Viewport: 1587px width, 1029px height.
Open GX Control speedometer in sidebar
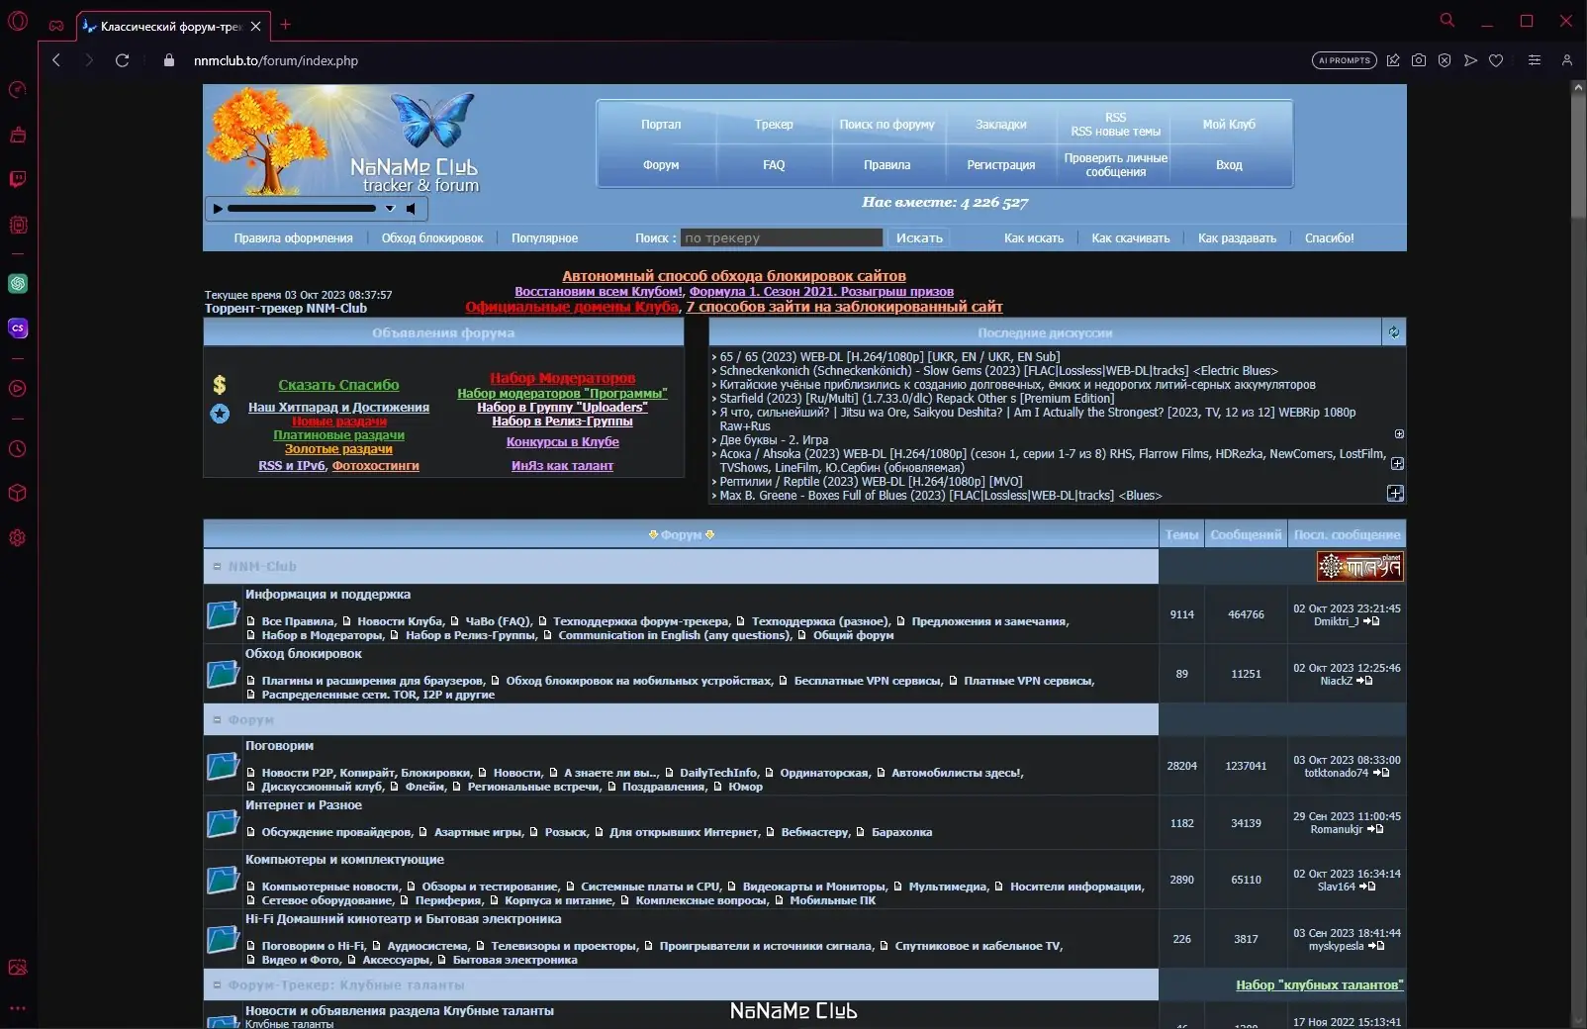point(18,90)
